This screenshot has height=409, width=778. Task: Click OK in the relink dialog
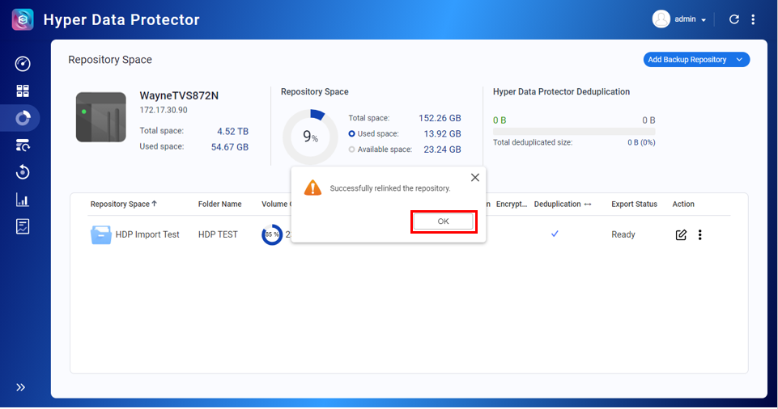point(443,221)
